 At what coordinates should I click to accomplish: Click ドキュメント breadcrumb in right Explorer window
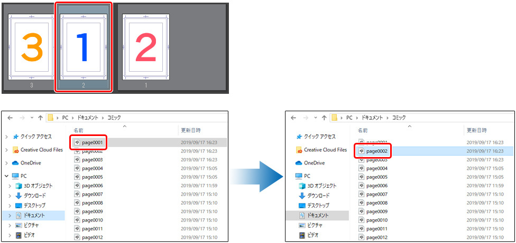[x=372, y=118]
